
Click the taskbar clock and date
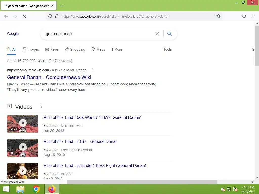click(248, 189)
